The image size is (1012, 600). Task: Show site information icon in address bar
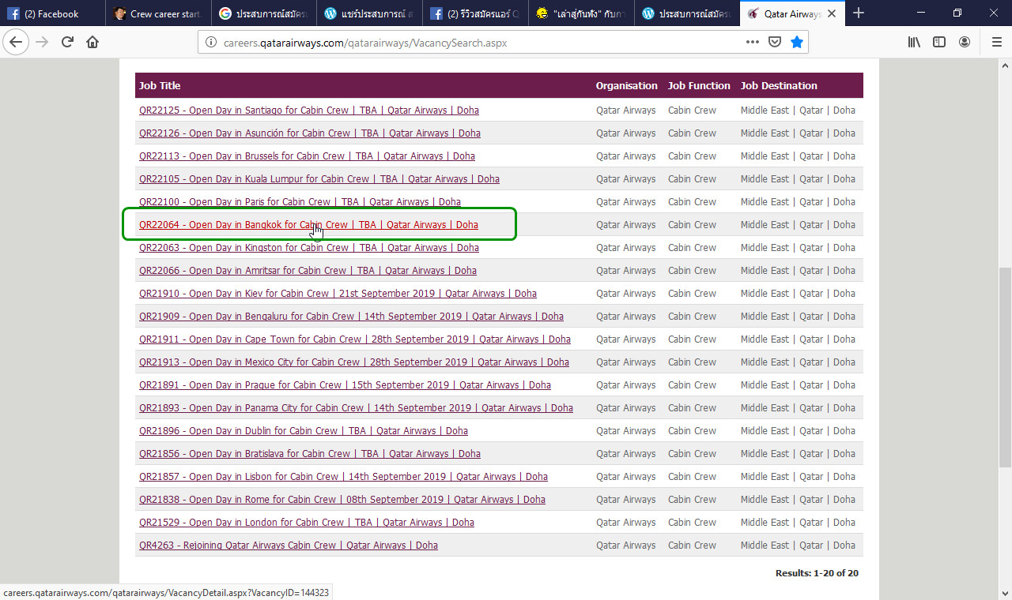(x=211, y=43)
